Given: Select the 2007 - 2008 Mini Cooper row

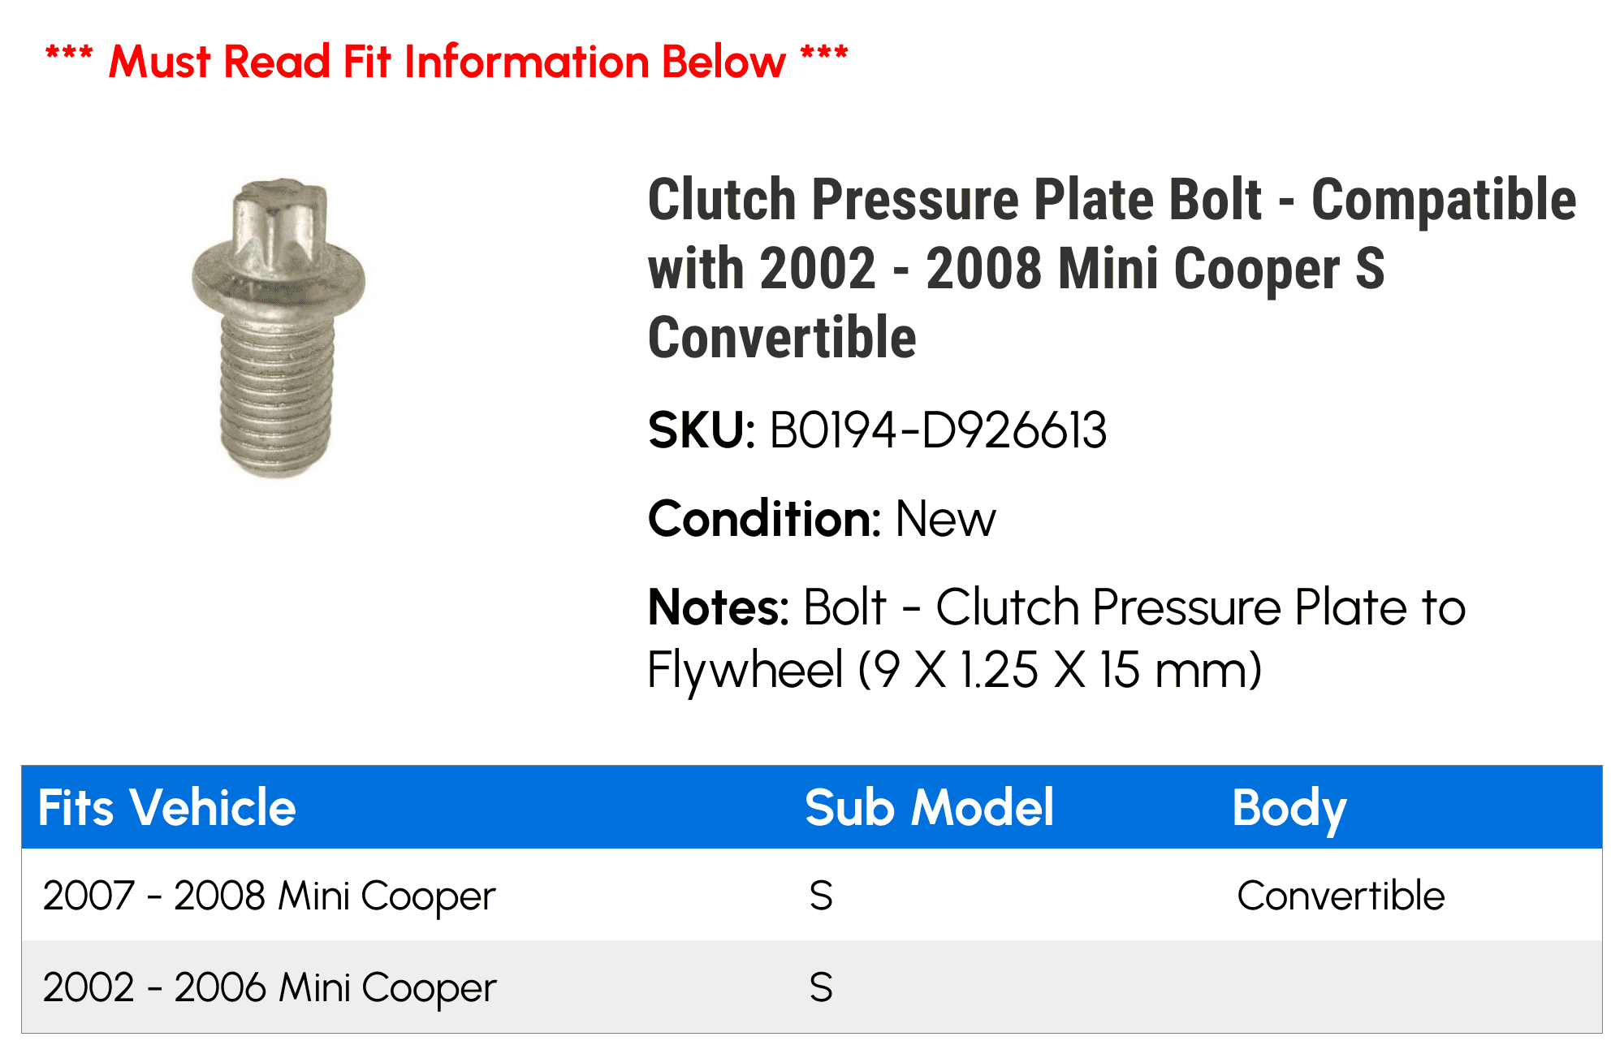Looking at the screenshot, I should [269, 896].
